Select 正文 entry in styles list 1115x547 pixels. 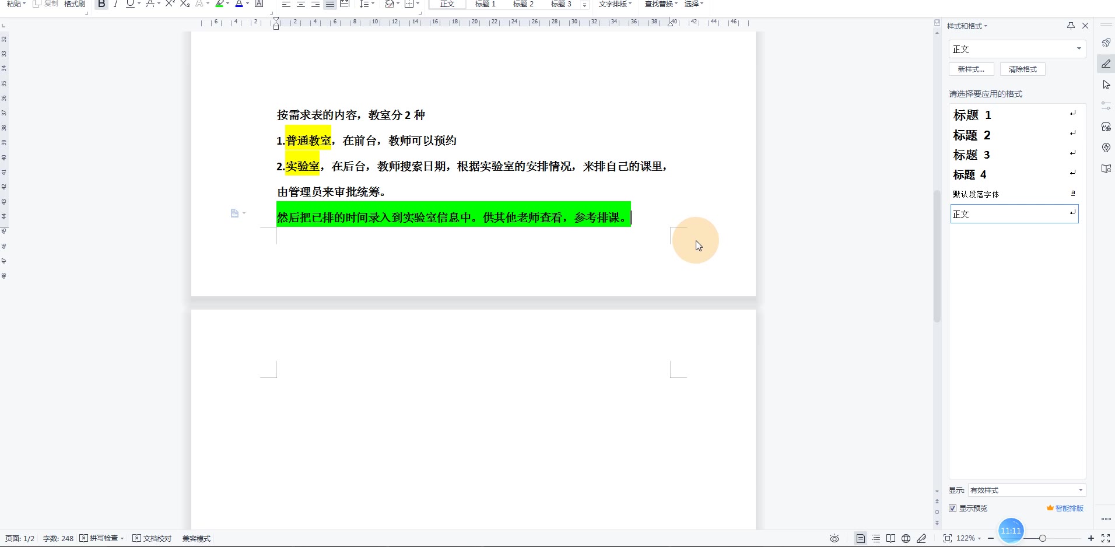click(x=1014, y=214)
